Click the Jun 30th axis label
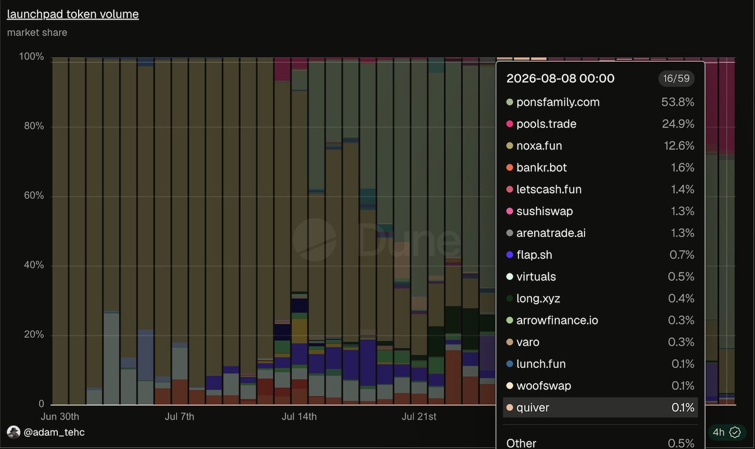755x449 pixels. coord(60,416)
